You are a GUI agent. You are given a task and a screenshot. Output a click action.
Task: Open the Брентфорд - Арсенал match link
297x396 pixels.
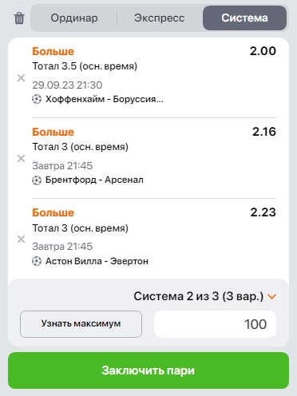[x=94, y=180]
